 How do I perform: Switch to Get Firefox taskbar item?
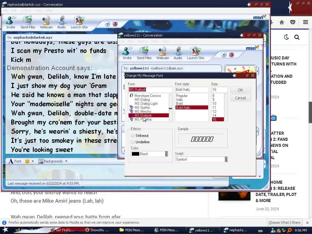pos(62,230)
